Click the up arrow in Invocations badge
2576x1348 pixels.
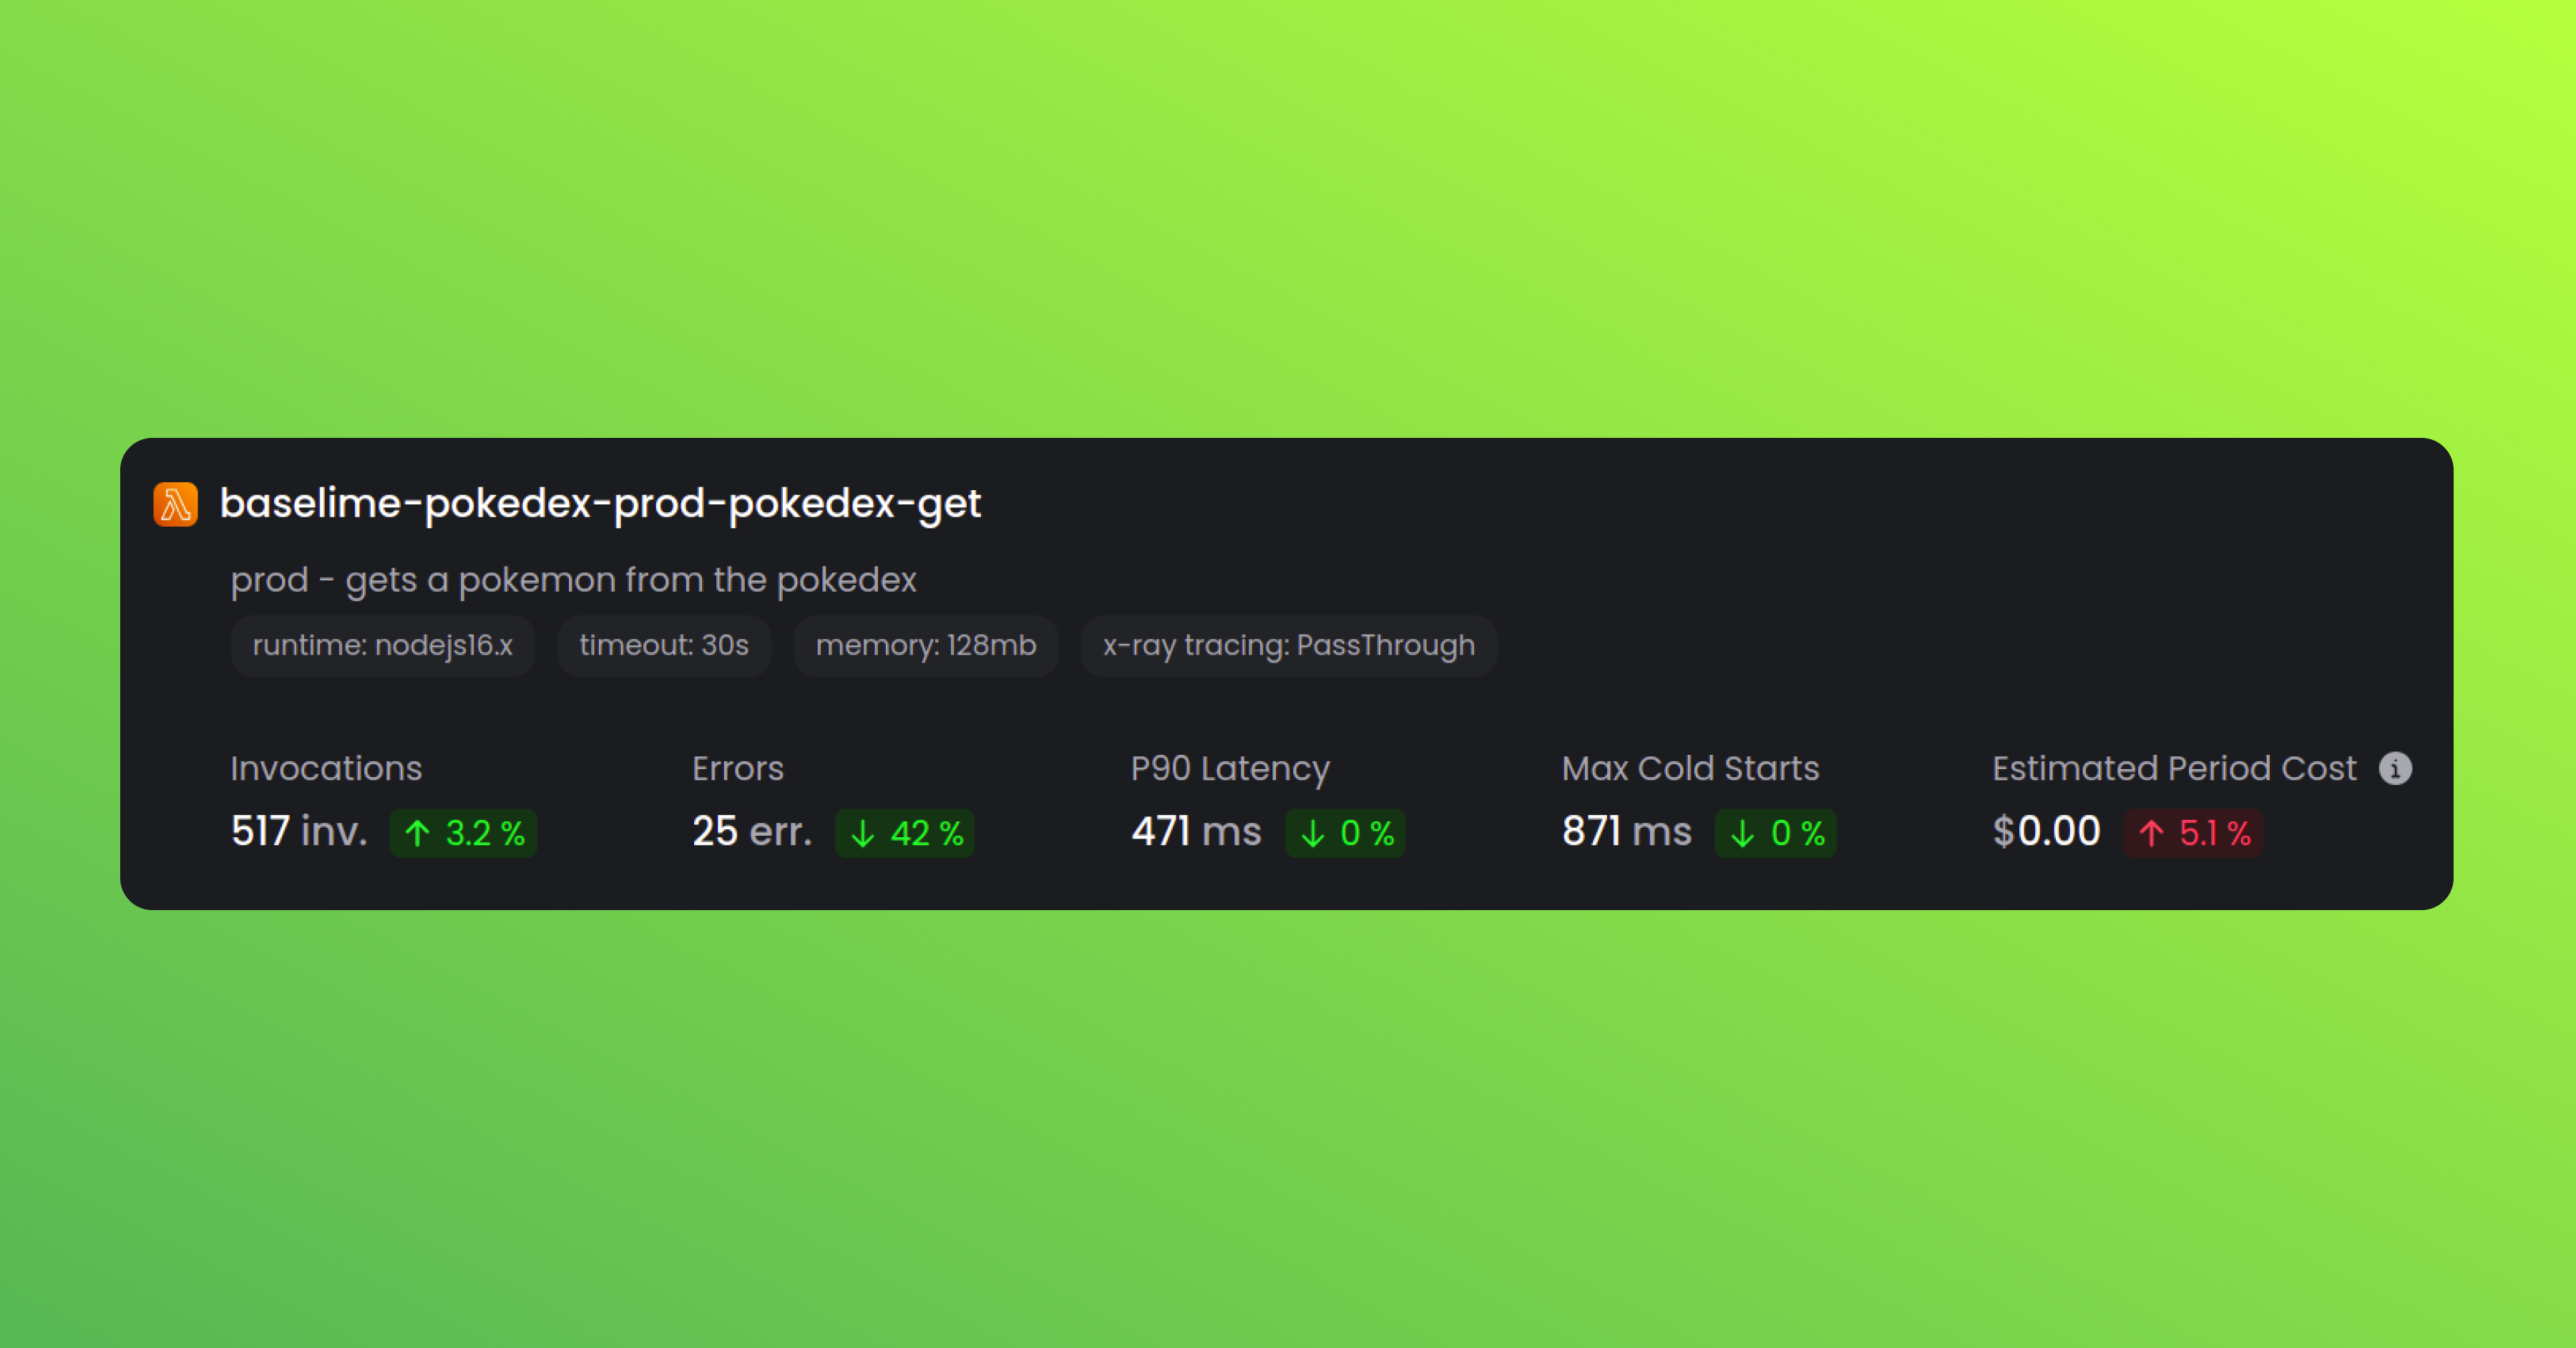click(417, 833)
